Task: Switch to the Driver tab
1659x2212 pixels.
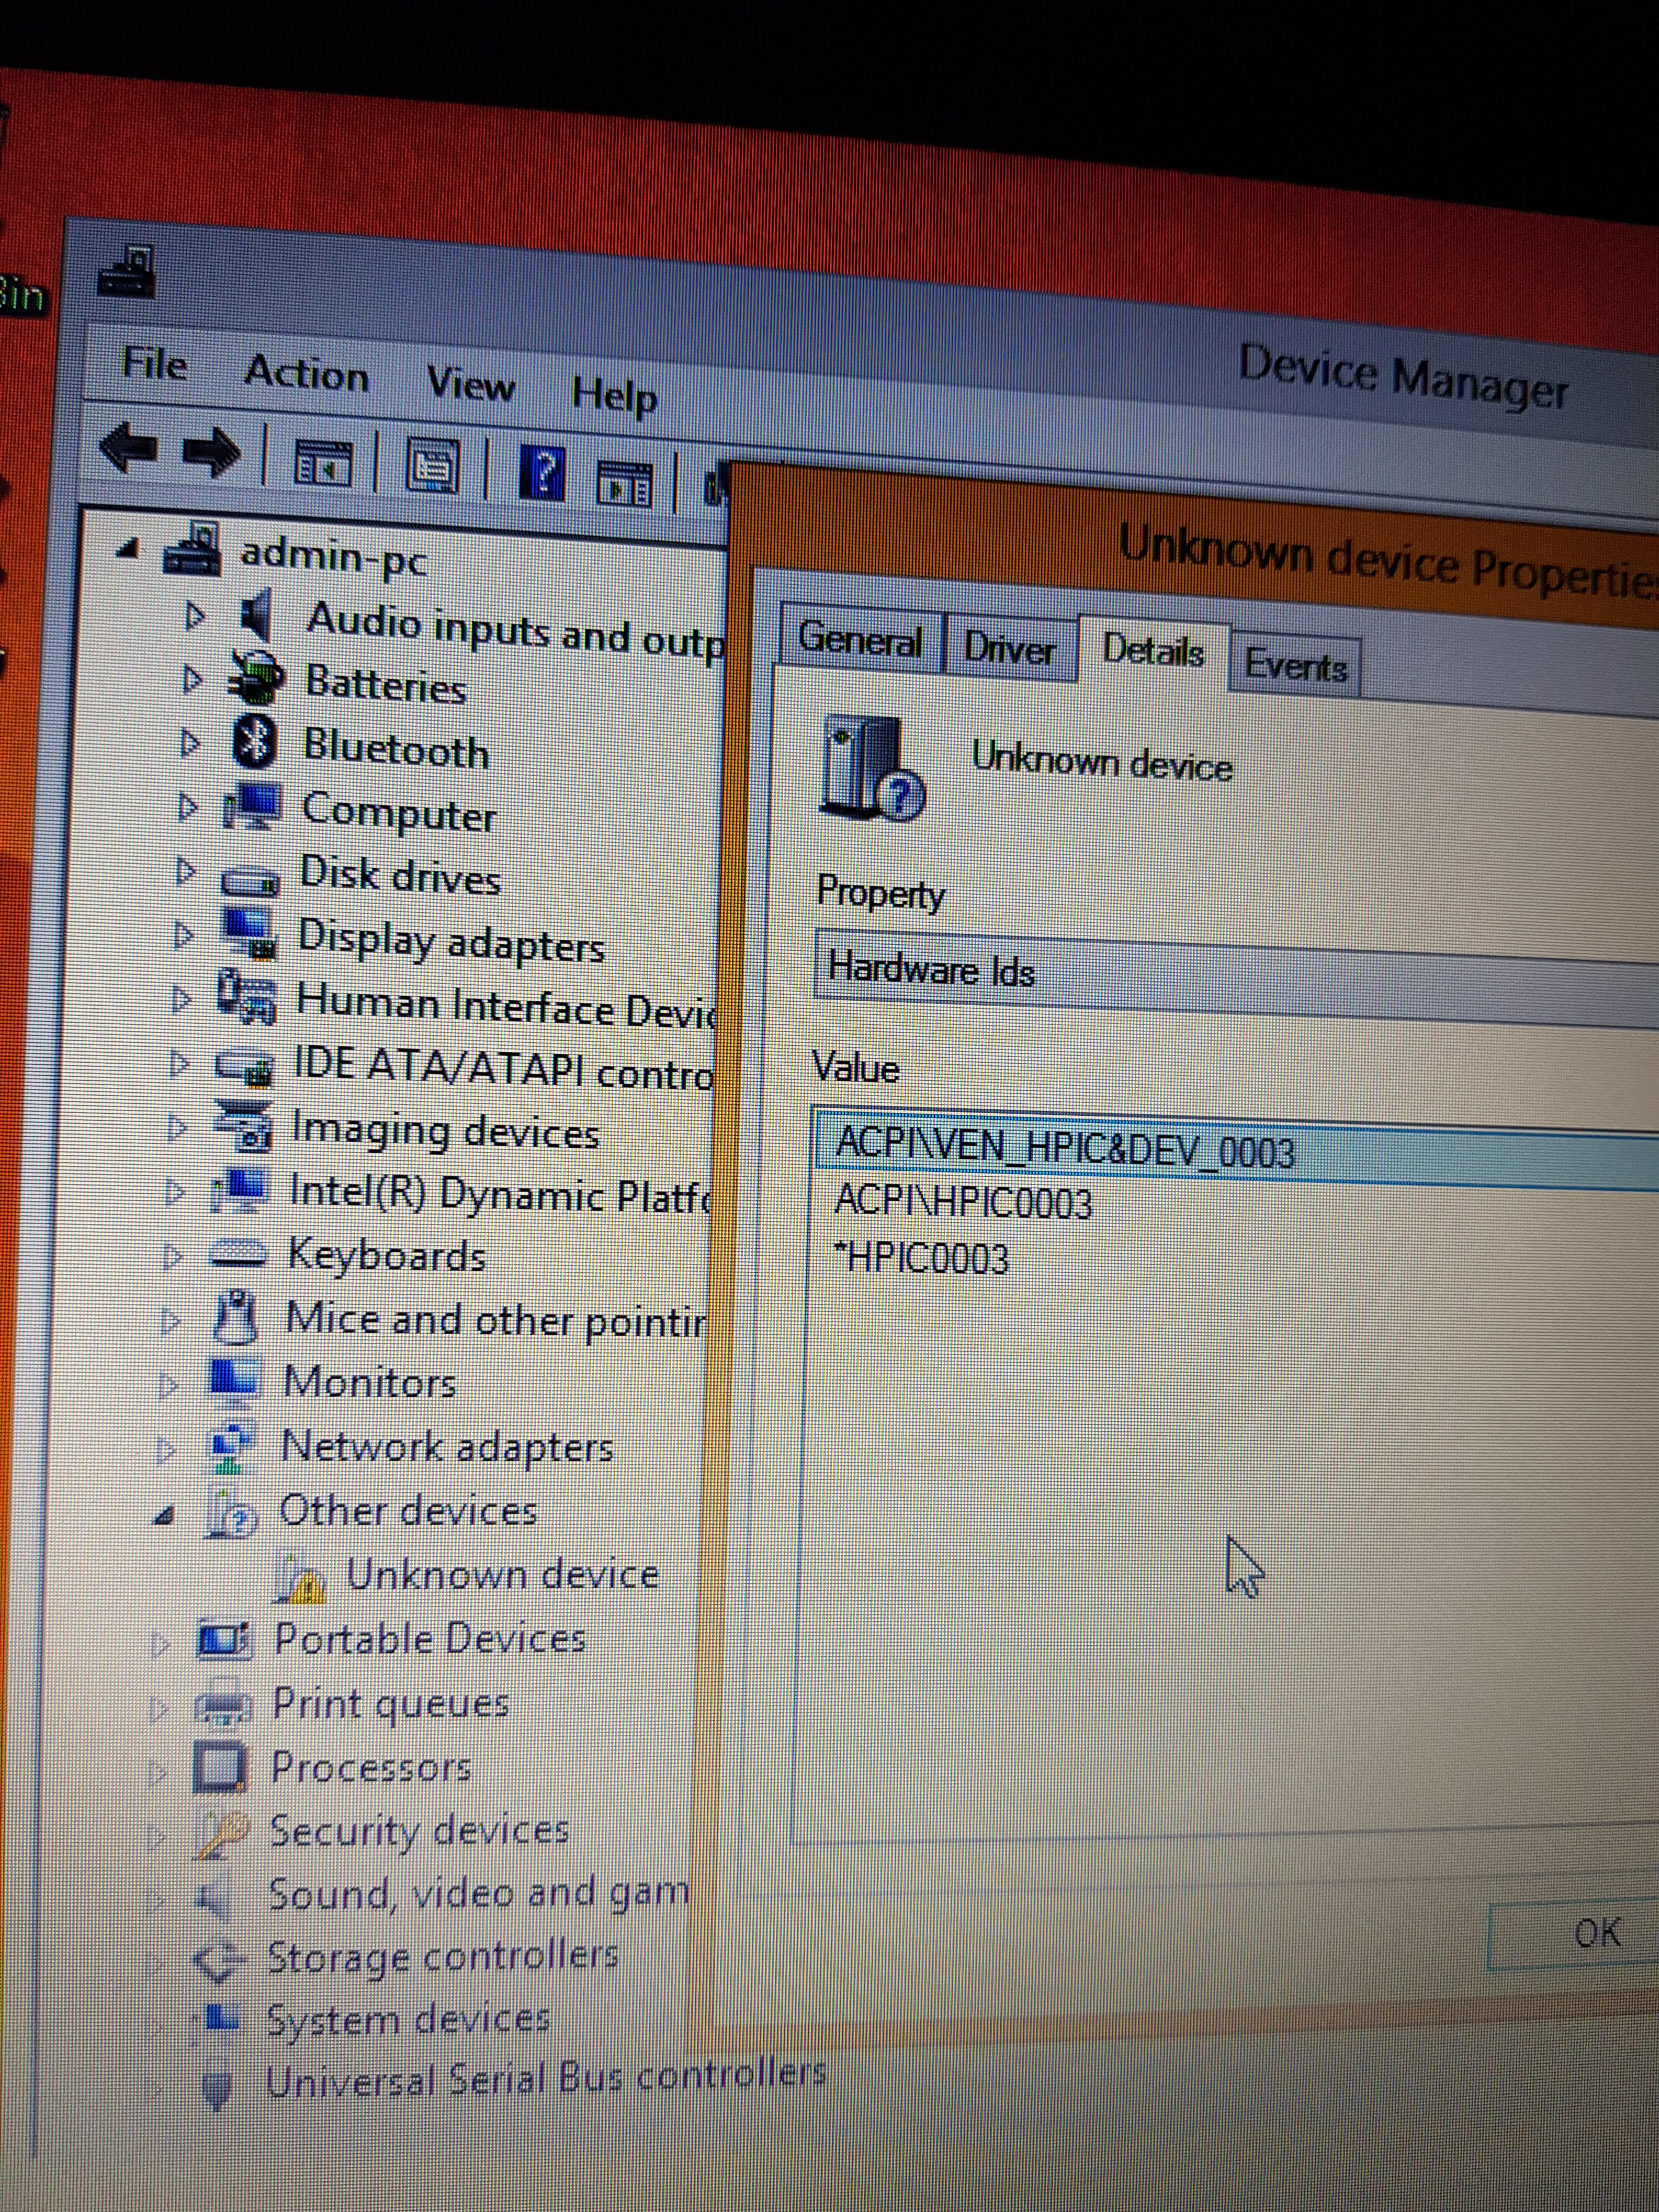Action: tap(1009, 649)
